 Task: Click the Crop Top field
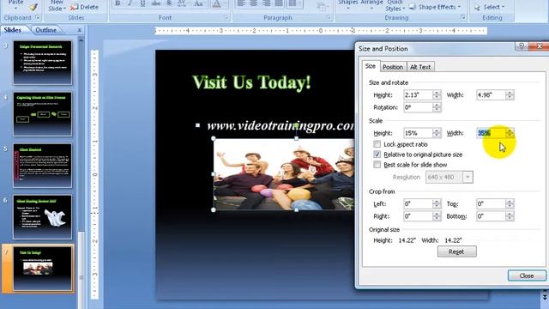point(491,204)
